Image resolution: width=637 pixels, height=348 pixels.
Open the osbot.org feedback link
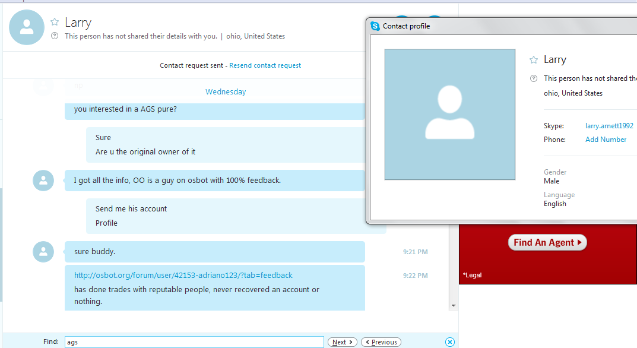(183, 275)
